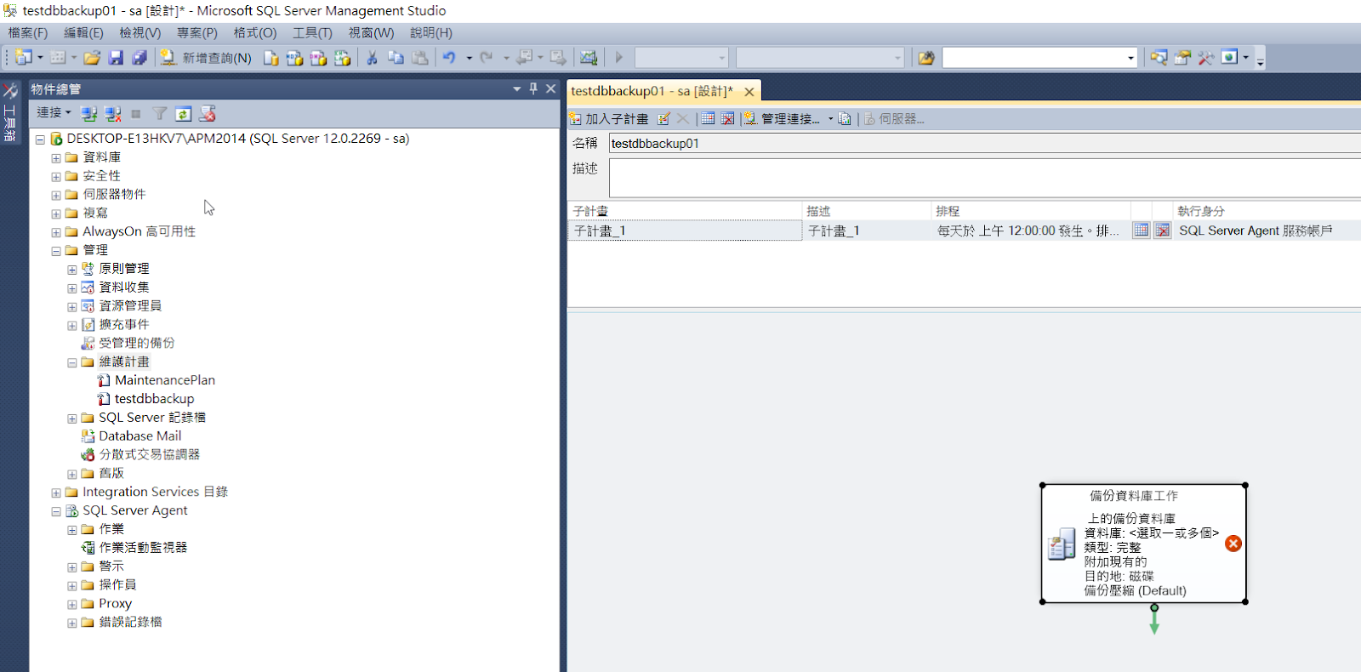The height and width of the screenshot is (672, 1361).
Task: Click Add Subplan (加入子計畫) button
Action: (x=609, y=119)
